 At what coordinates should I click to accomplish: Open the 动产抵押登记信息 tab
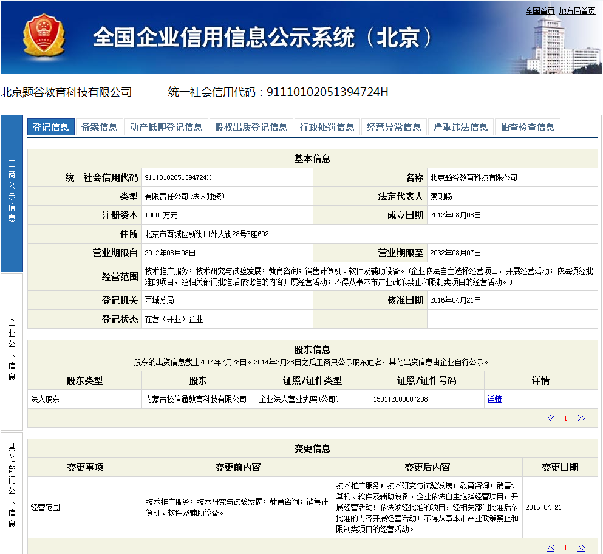[x=166, y=127]
